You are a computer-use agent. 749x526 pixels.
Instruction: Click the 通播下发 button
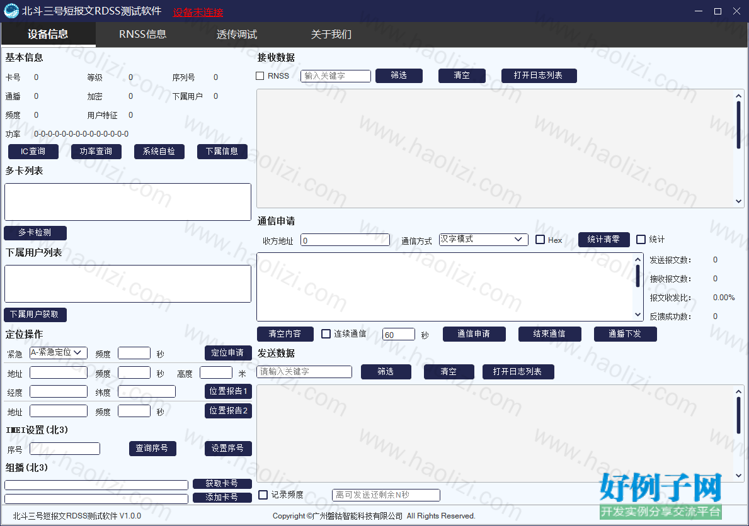626,334
